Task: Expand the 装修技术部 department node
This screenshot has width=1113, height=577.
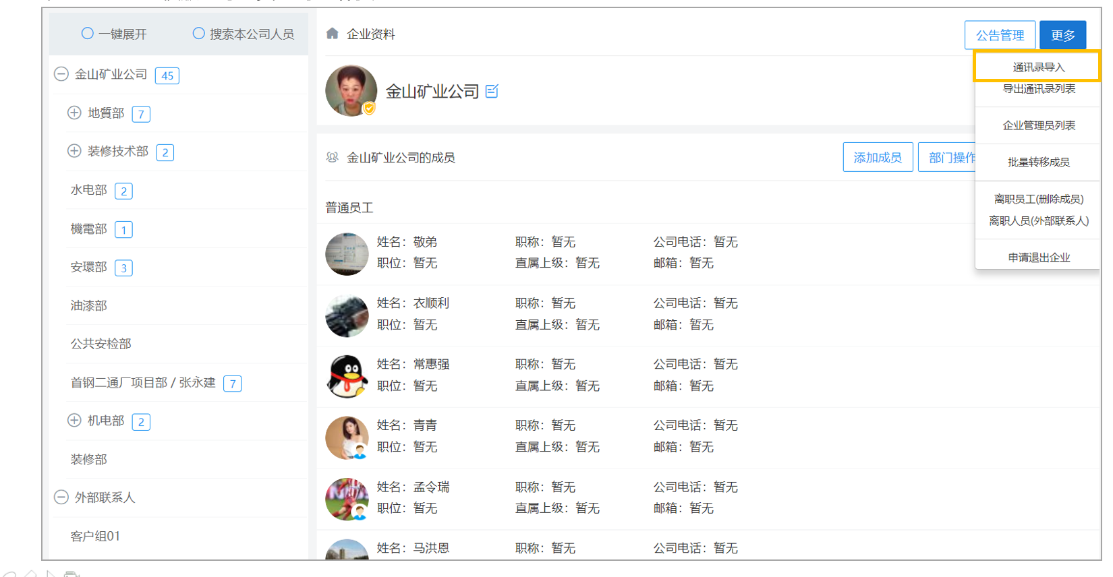Action: coord(74,151)
